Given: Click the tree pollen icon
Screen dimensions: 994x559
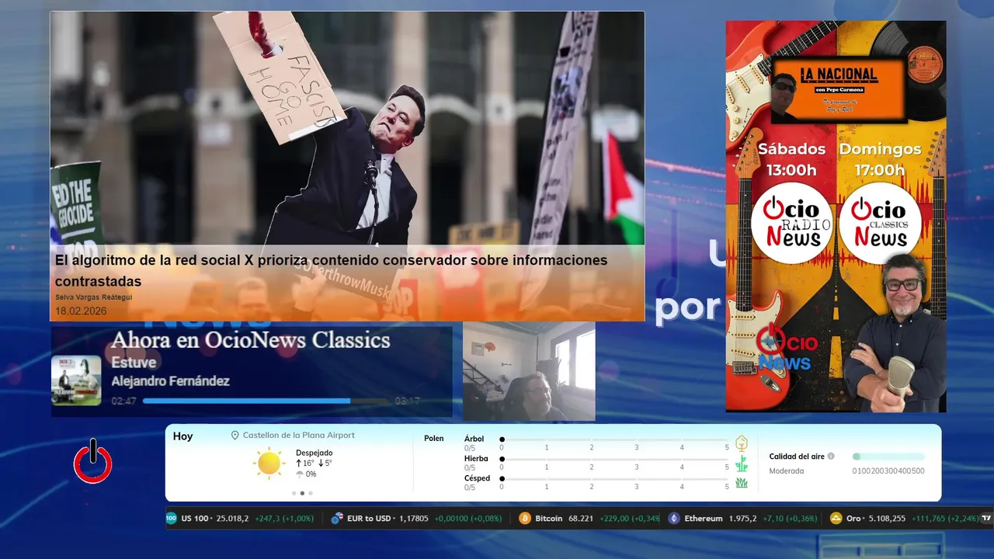Looking at the screenshot, I should (x=741, y=443).
